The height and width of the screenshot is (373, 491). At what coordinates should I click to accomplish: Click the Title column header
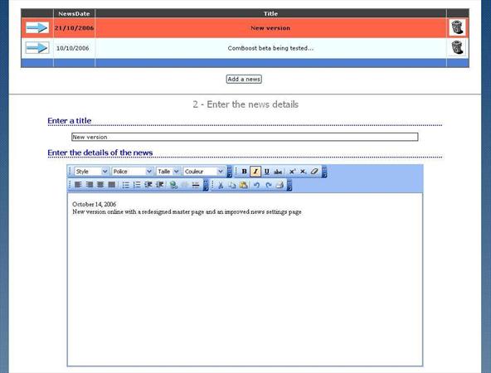point(270,13)
